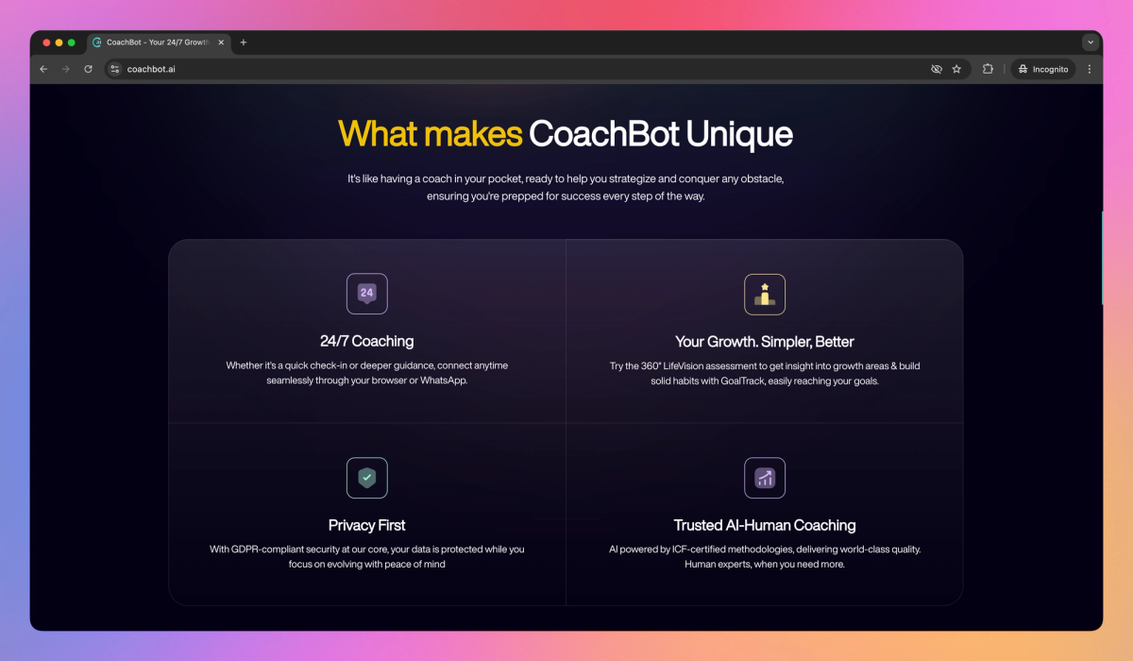1133x661 pixels.
Task: Click the site security icon in address bar
Action: point(113,68)
